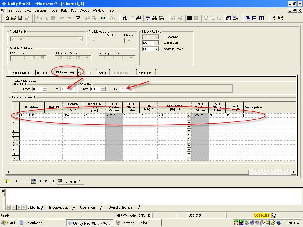
Task: Click the Redo arrow in the toolbar
Action: click(69, 18)
